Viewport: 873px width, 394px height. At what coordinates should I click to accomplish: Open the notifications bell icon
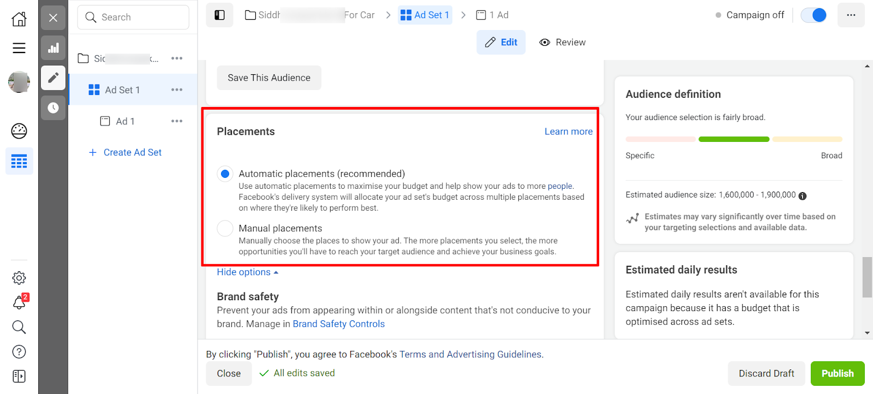point(19,302)
